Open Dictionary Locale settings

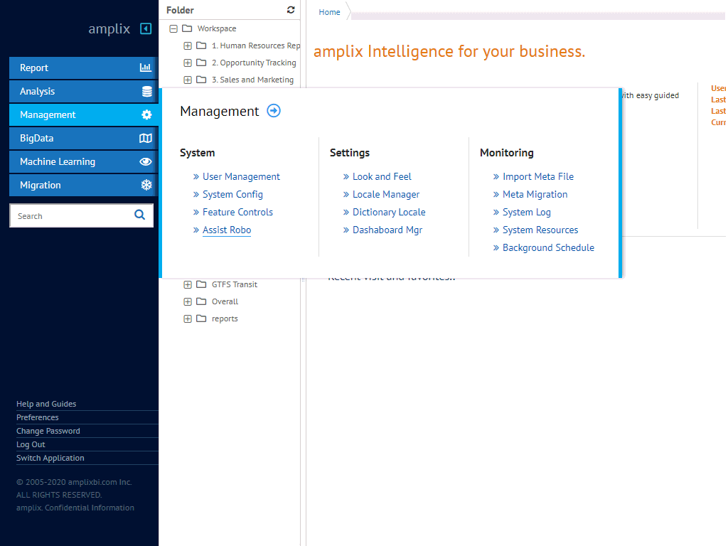[x=389, y=212]
